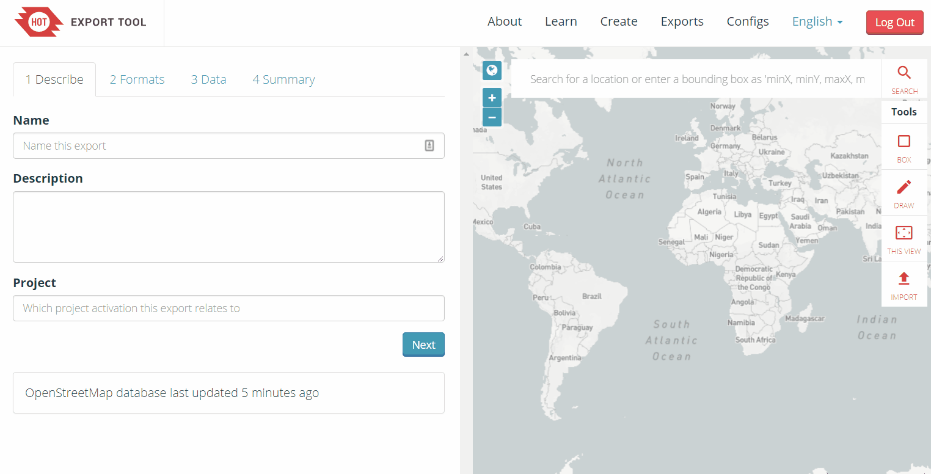Viewport: 931px width, 474px height.
Task: Click the contact card icon in Name field
Action: (429, 145)
